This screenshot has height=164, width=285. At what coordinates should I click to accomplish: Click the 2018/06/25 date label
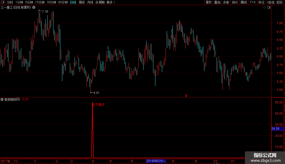point(156,161)
